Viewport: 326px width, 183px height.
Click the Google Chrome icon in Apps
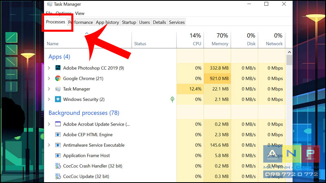tap(58, 78)
